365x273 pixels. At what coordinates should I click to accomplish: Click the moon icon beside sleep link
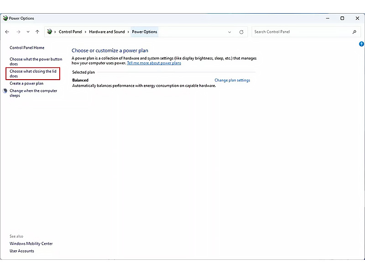5,91
